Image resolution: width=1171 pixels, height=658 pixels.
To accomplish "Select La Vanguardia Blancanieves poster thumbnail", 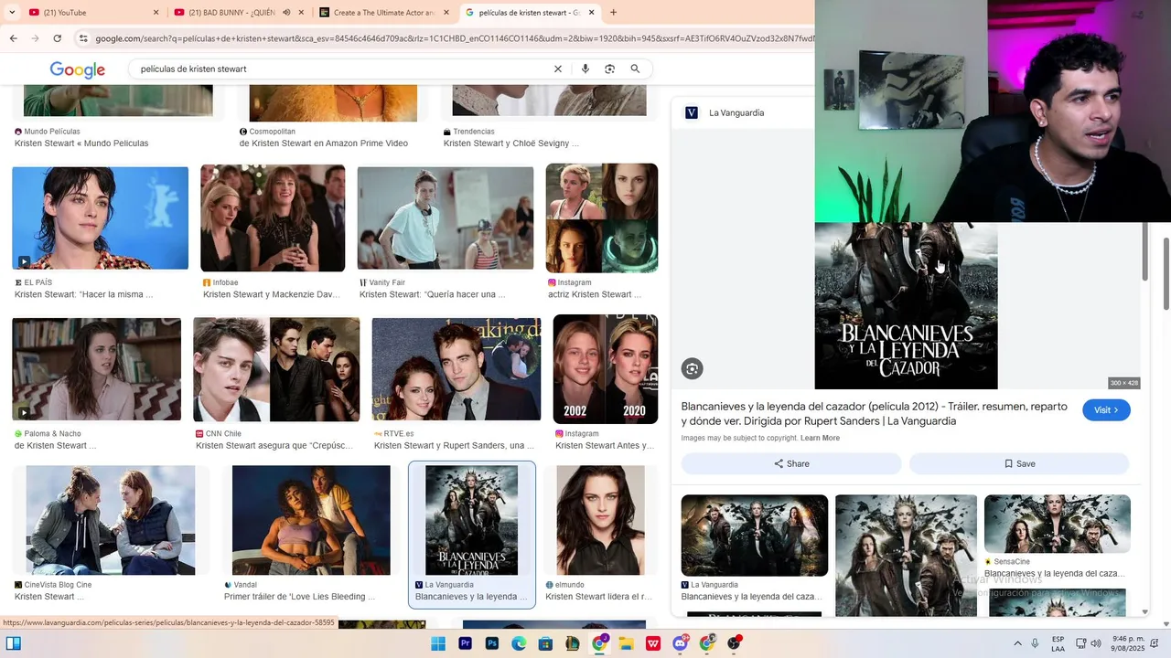I will point(472,520).
